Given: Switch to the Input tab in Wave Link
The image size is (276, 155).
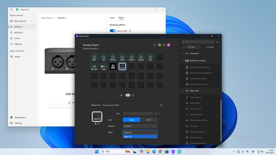Looking at the screenshot, I should coord(112,18).
